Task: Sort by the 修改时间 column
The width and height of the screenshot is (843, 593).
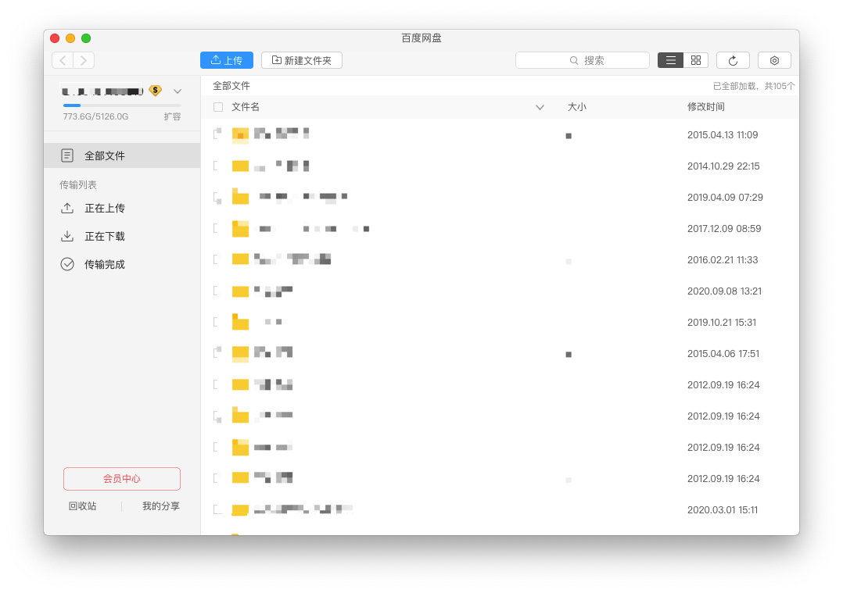Action: point(706,107)
